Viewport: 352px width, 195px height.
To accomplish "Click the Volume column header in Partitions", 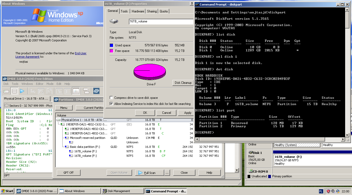I will (80, 115).
